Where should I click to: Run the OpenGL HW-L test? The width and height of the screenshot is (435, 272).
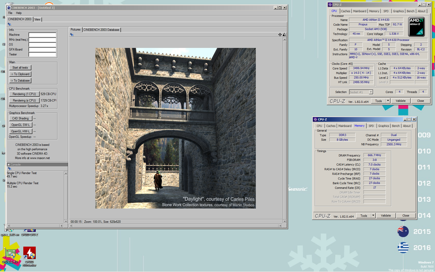click(20, 131)
